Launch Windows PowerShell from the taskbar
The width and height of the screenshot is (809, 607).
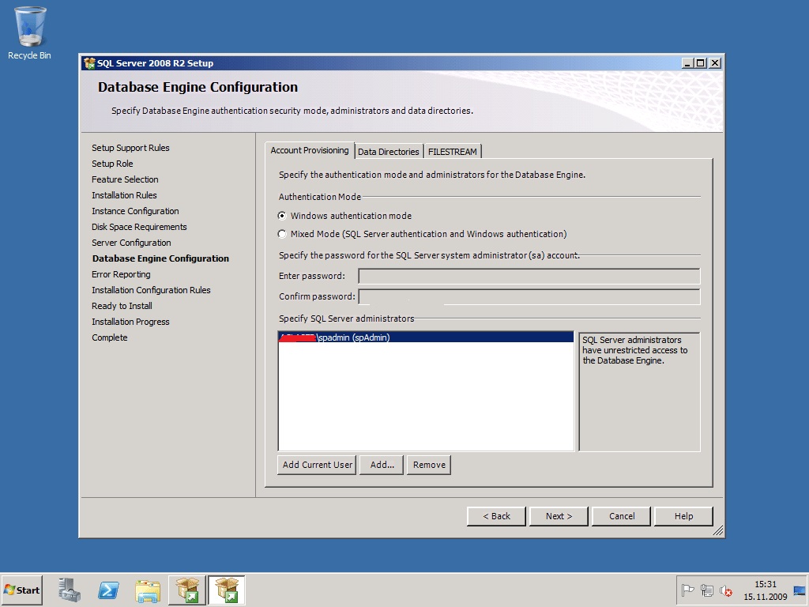(108, 590)
